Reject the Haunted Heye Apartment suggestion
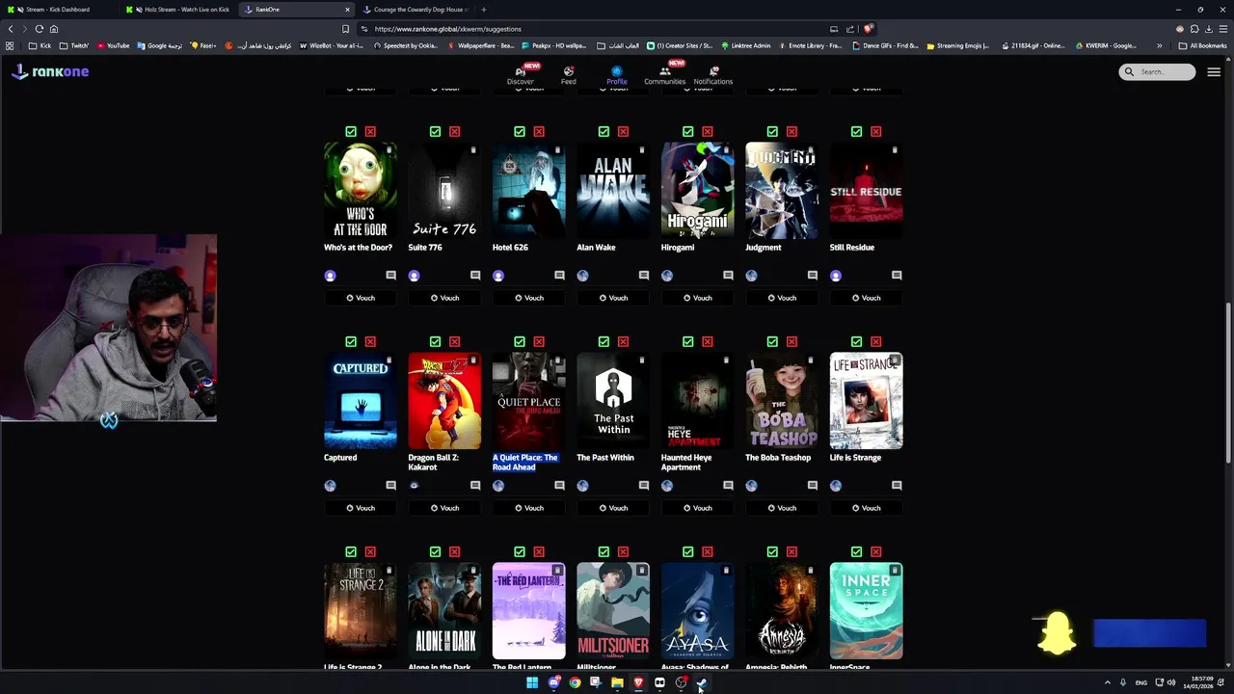The image size is (1234, 694). pyautogui.click(x=708, y=341)
